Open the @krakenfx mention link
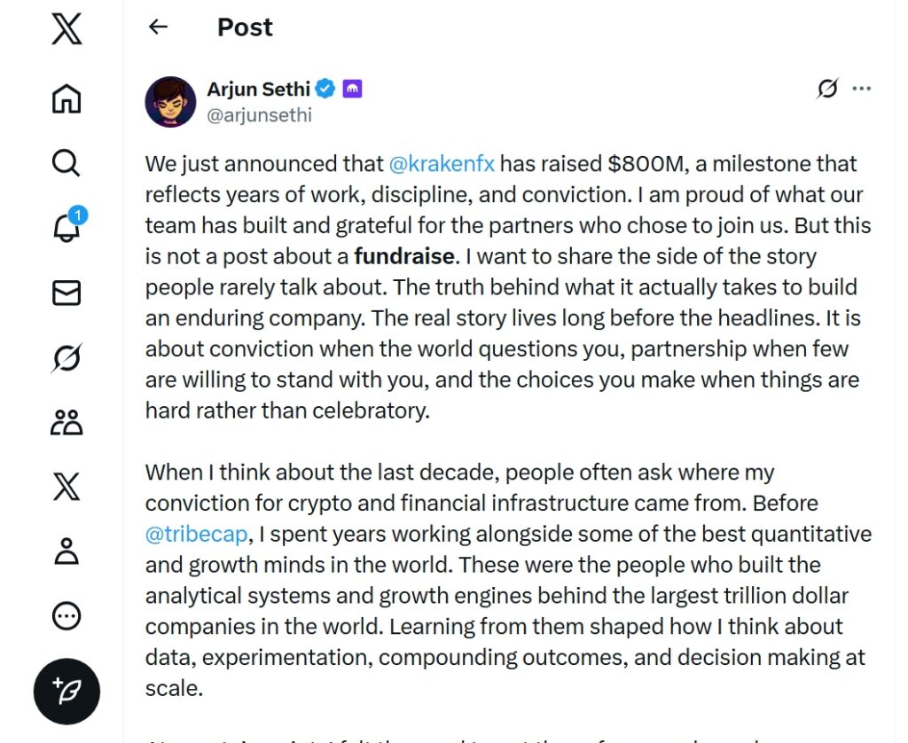Screen dimensions: 908x743 pyautogui.click(x=443, y=163)
